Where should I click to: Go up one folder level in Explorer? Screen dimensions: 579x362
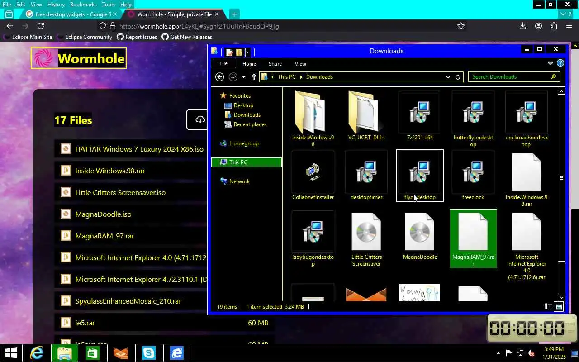(x=253, y=77)
